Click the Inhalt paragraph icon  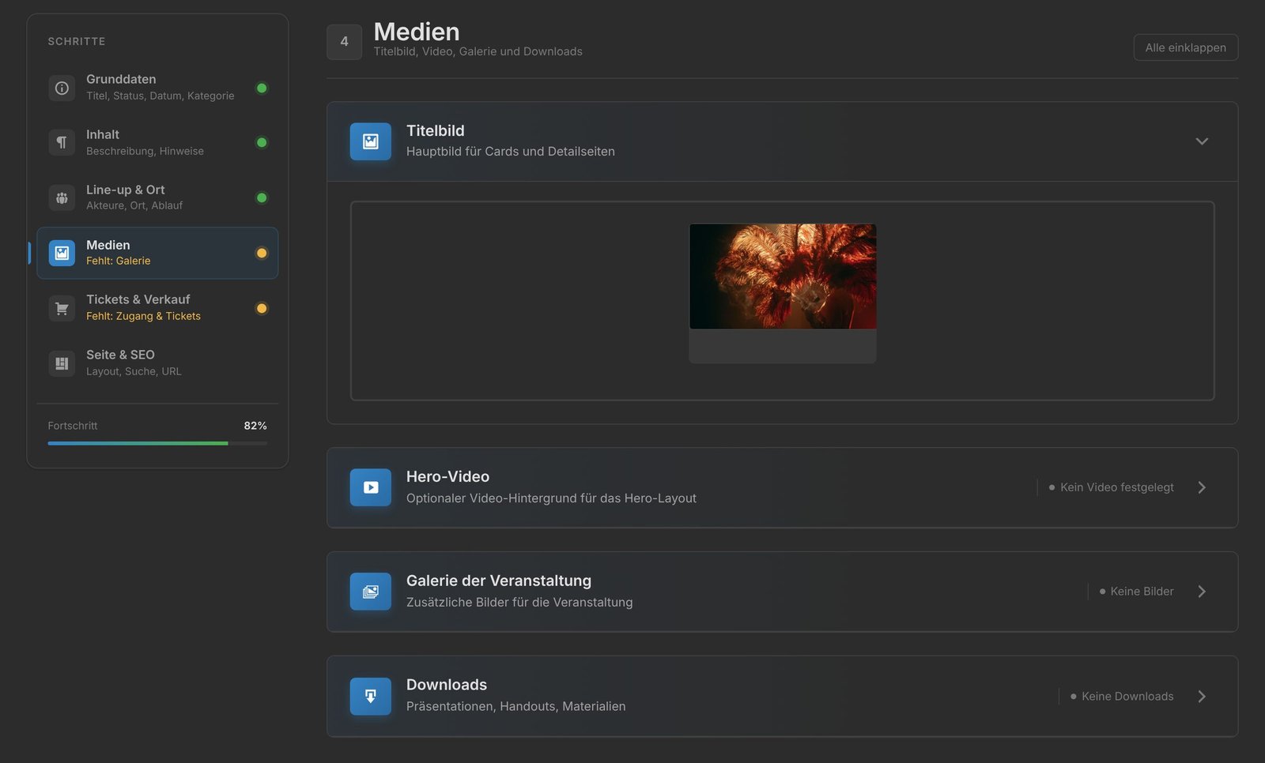(x=62, y=142)
